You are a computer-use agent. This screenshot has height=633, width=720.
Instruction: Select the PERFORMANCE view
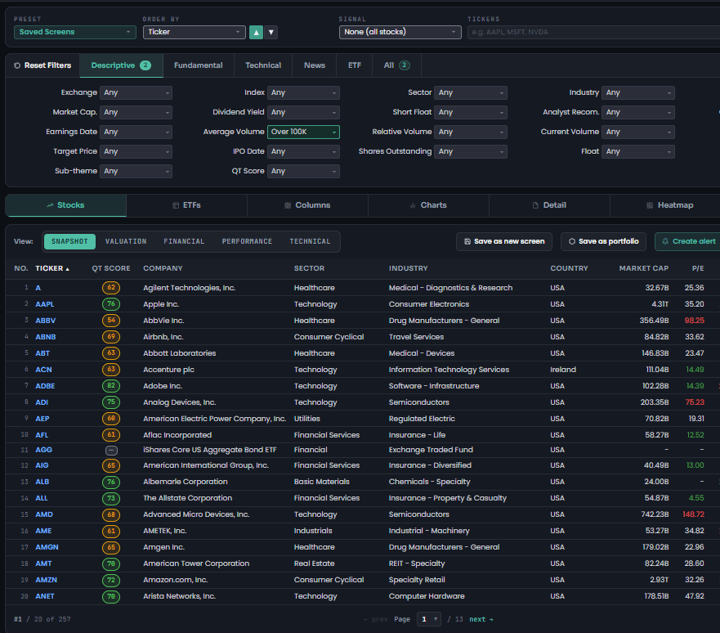click(247, 241)
